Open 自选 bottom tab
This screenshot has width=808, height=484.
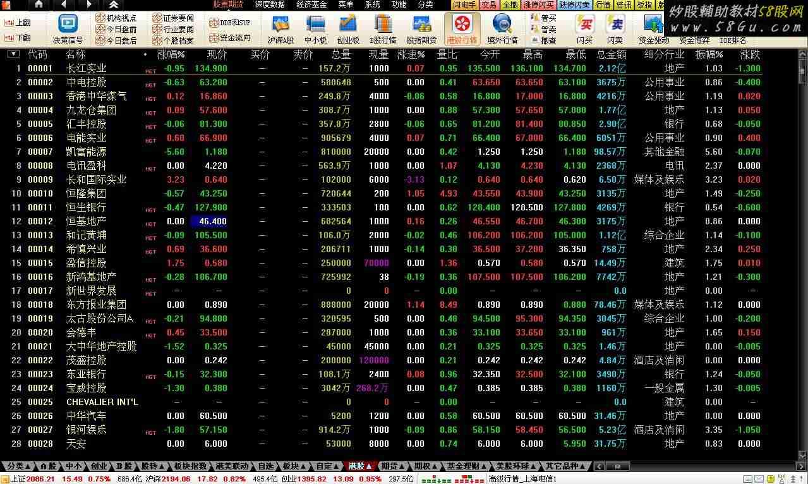click(265, 466)
